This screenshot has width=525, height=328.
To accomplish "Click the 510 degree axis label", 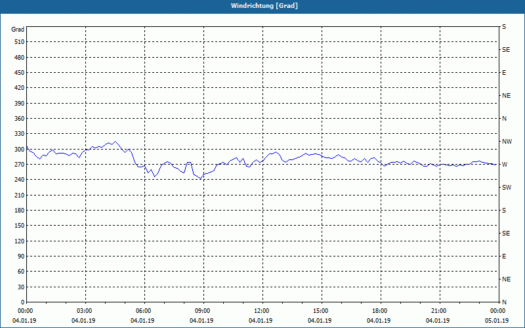I will [20, 42].
